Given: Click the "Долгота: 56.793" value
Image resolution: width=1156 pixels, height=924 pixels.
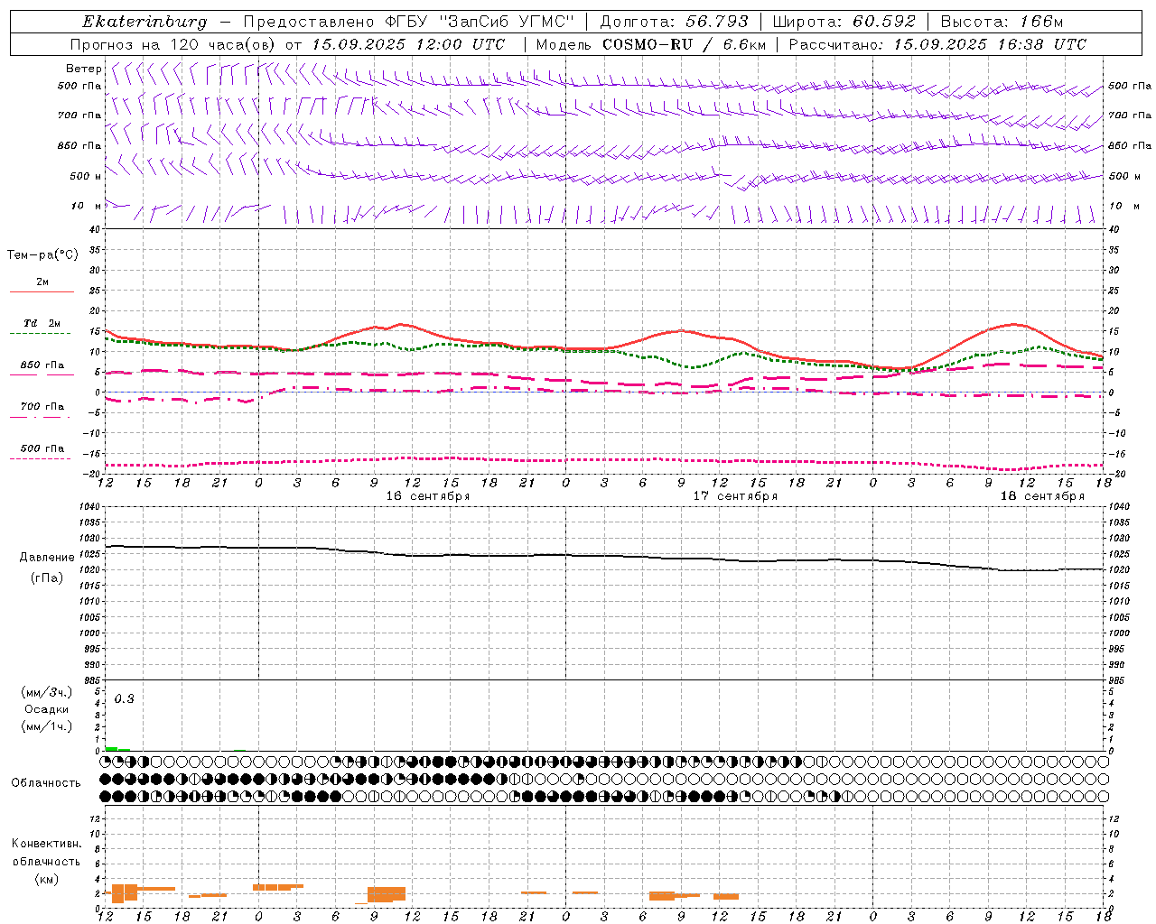Looking at the screenshot, I should (x=675, y=22).
